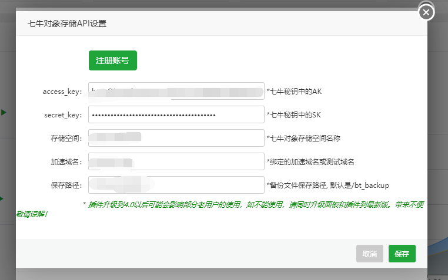The image size is (448, 280).
Task: Focus the 加速域名 input box
Action: point(176,161)
